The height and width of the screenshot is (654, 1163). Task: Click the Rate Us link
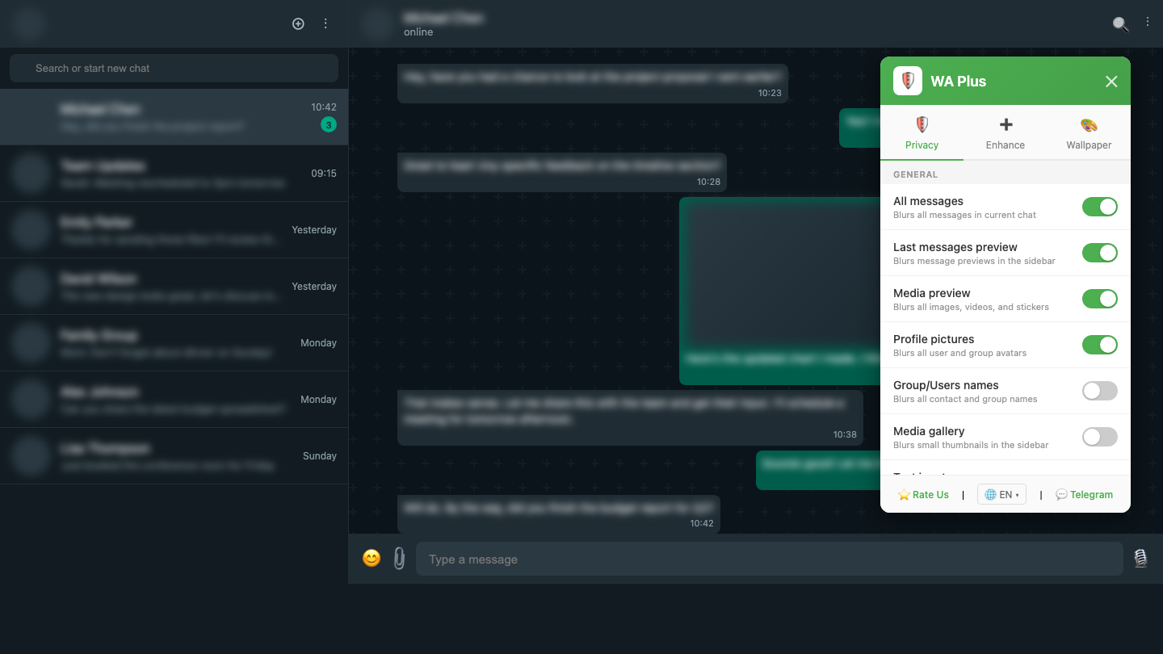pyautogui.click(x=923, y=493)
